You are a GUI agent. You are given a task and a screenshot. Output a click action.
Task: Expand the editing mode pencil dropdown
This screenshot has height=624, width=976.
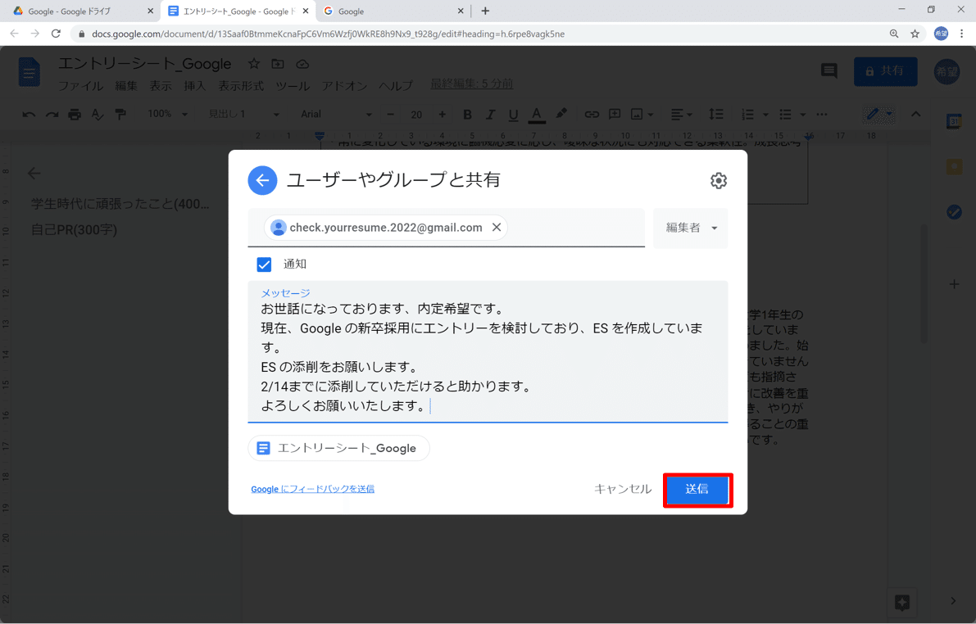click(889, 115)
